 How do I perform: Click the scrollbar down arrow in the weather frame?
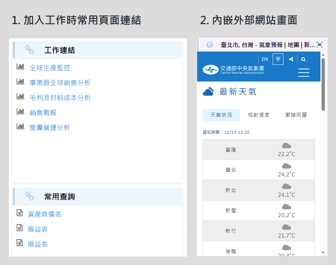[x=323, y=252]
